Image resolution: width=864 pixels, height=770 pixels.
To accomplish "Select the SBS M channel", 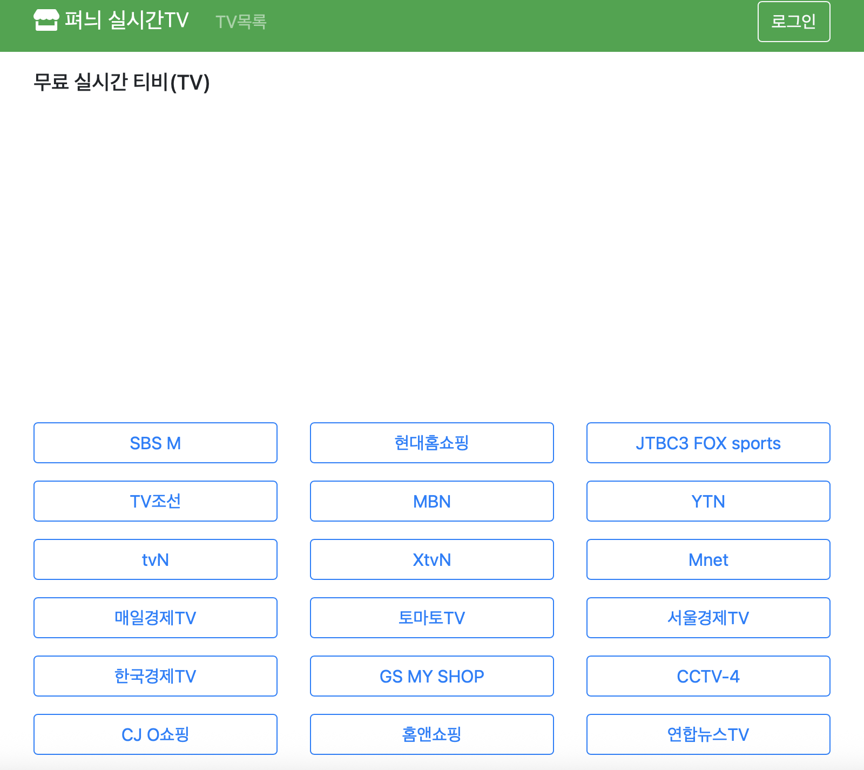I will pyautogui.click(x=156, y=443).
